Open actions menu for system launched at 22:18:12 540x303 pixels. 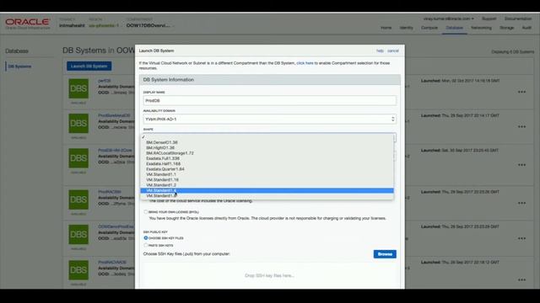coord(521,279)
